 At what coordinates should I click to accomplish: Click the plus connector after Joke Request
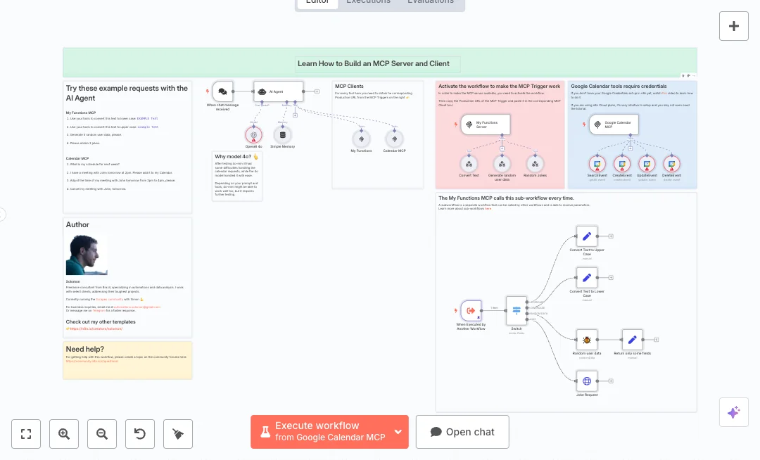click(x=611, y=381)
